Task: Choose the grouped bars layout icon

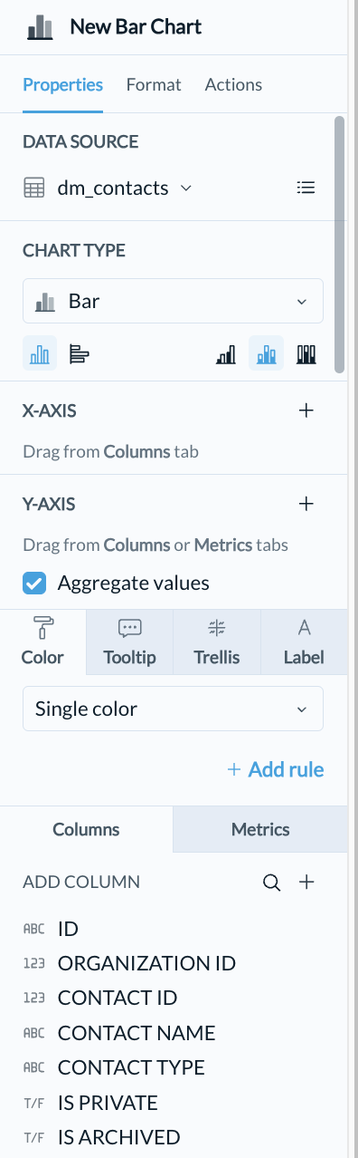Action: tap(226, 353)
